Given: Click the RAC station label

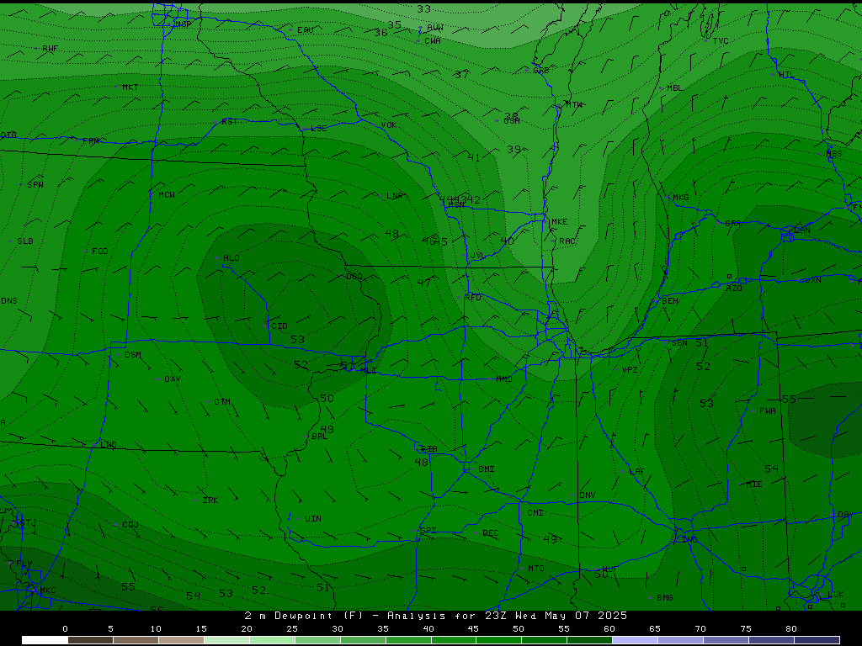Looking at the screenshot, I should pyautogui.click(x=567, y=241).
